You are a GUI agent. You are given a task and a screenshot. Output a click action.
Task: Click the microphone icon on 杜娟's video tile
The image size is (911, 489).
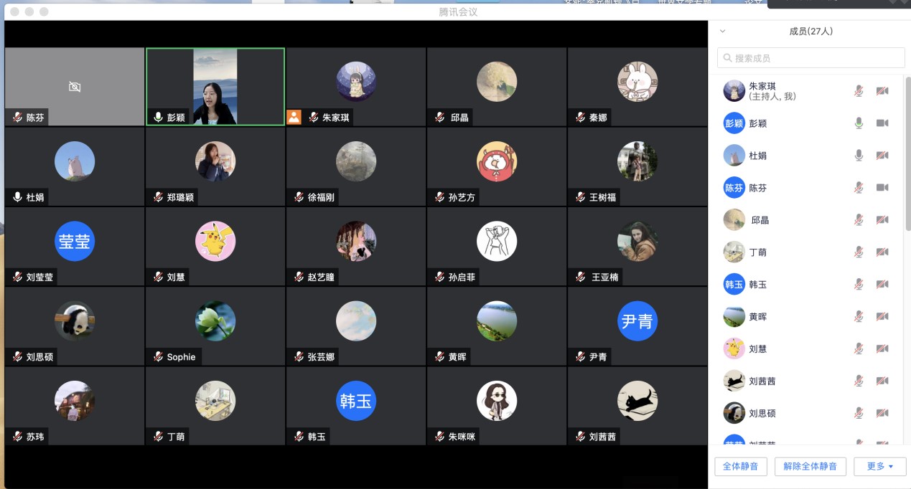(x=18, y=197)
